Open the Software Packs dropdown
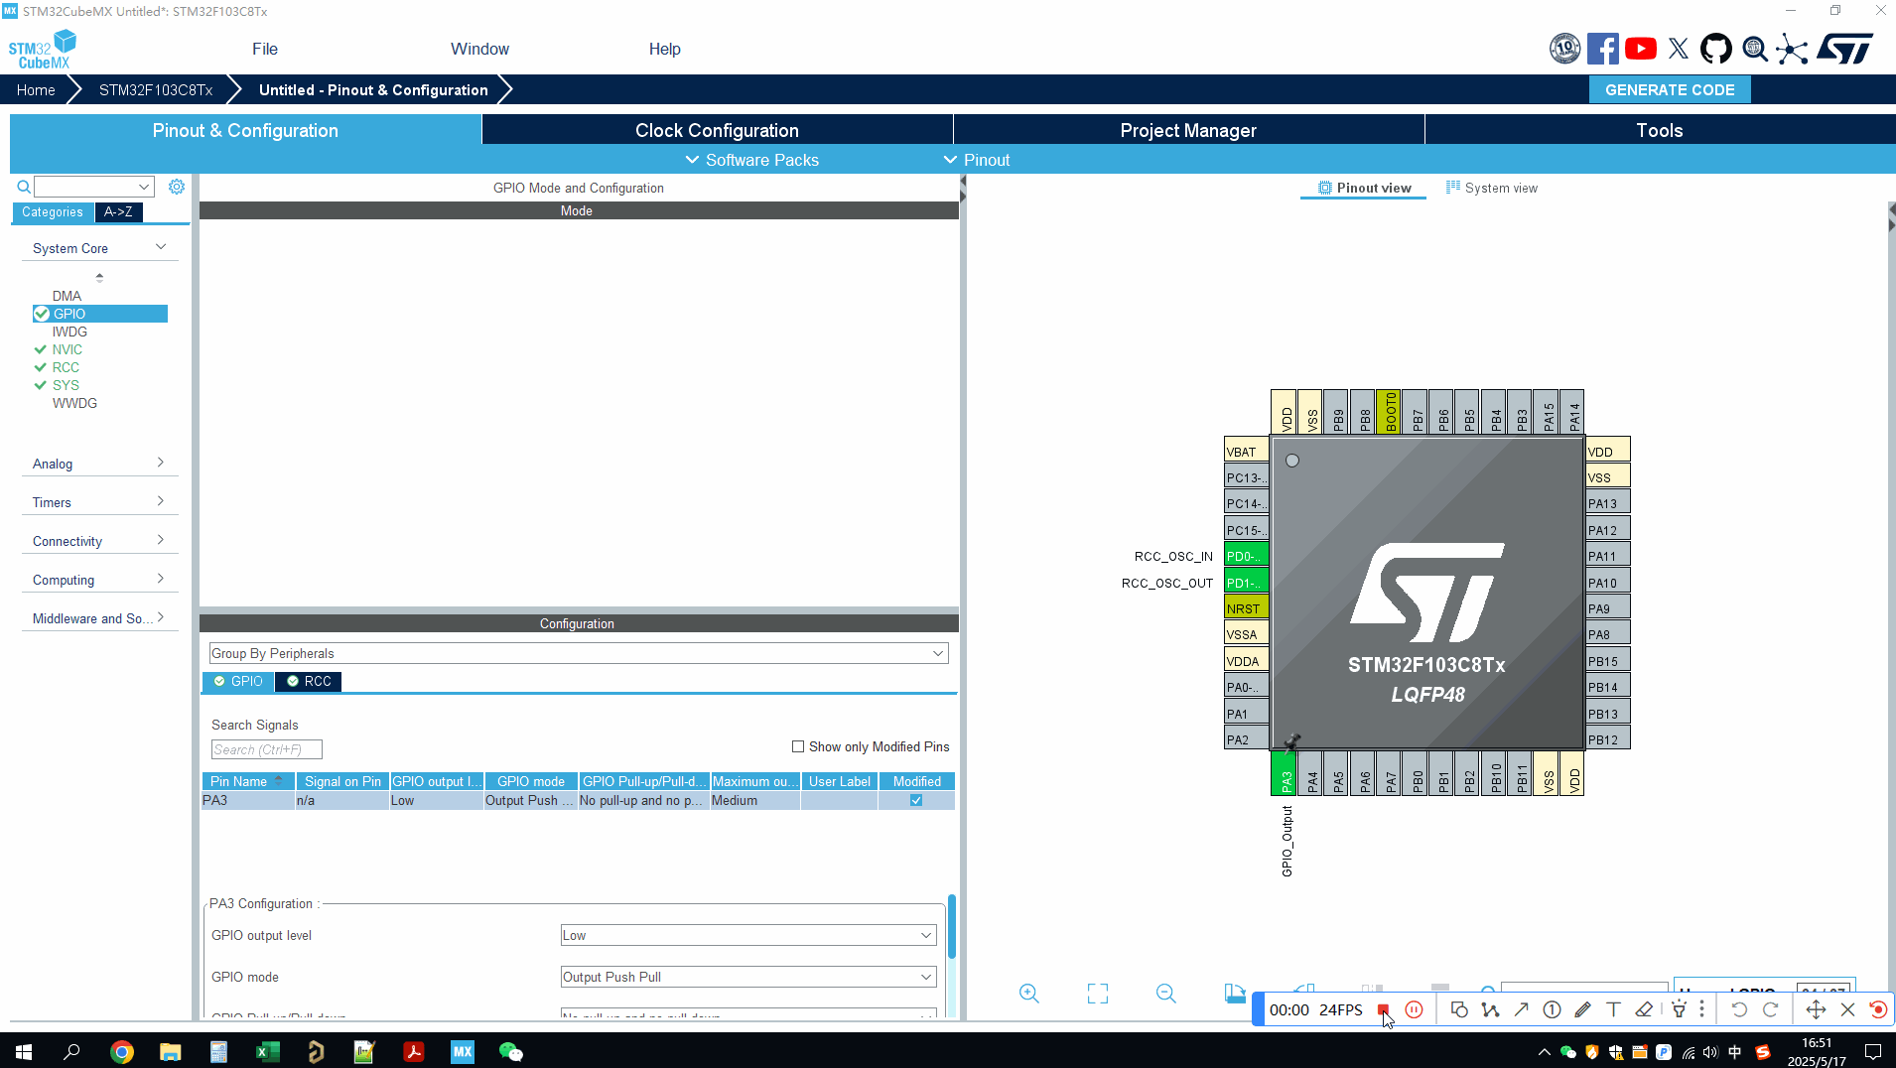This screenshot has height=1068, width=1896. pos(752,160)
